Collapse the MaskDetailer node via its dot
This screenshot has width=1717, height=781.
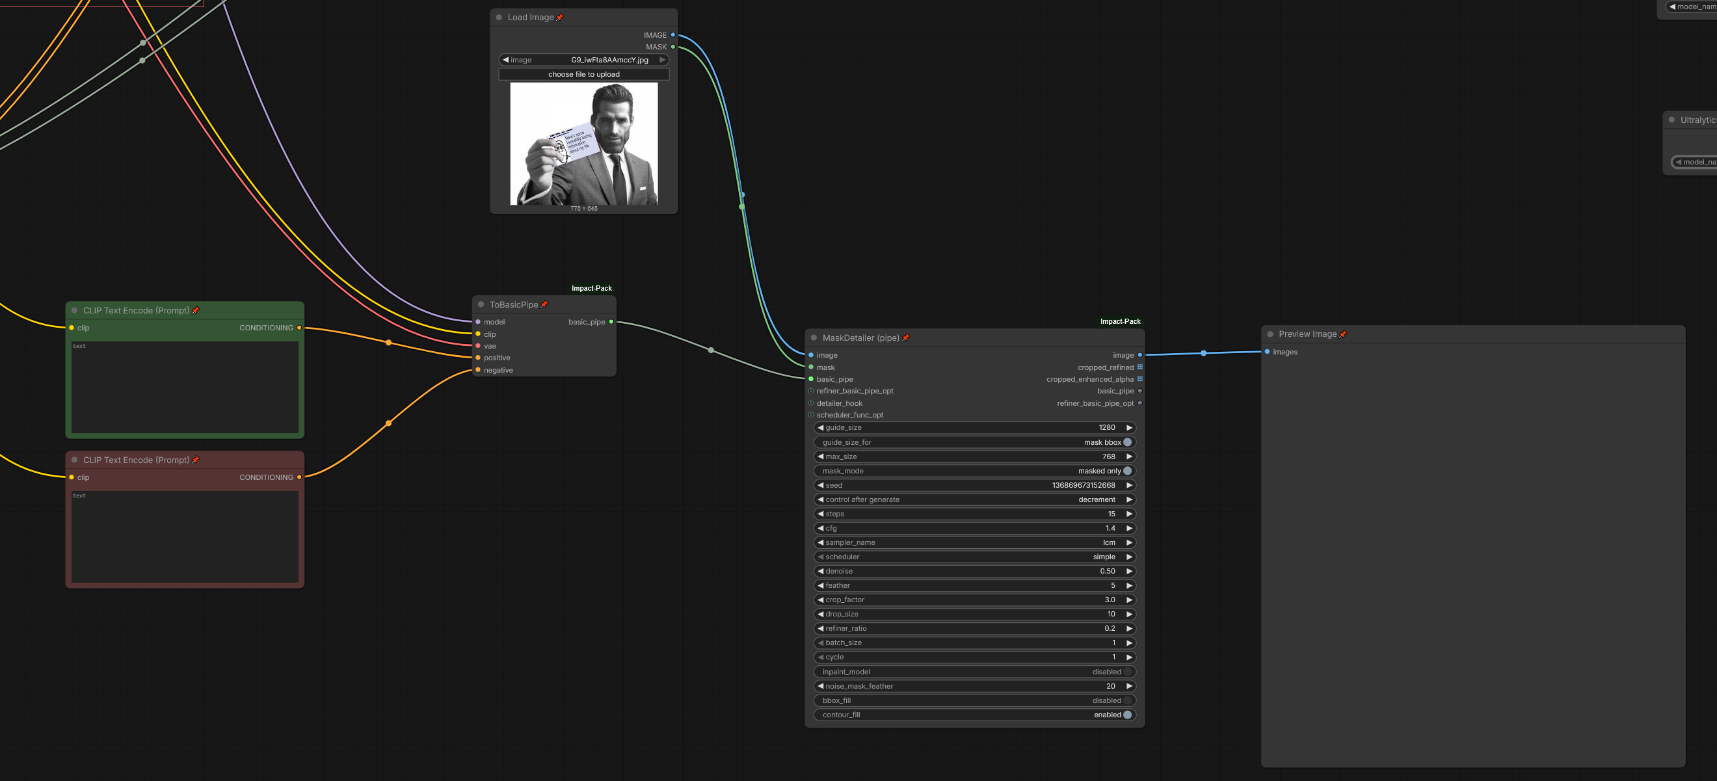tap(814, 338)
